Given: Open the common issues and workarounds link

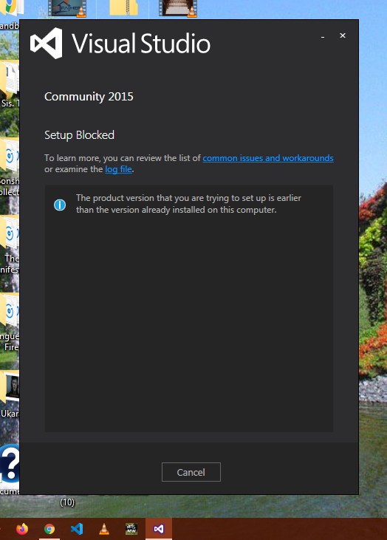Looking at the screenshot, I should 268,158.
